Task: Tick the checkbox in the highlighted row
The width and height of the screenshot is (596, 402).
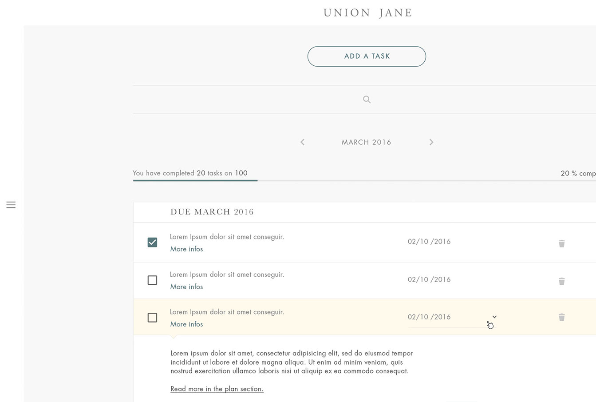Action: click(152, 318)
